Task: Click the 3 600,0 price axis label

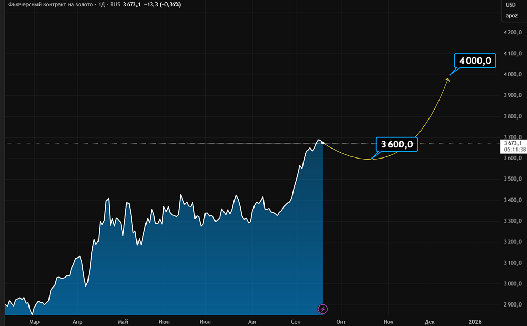Action: click(513, 158)
